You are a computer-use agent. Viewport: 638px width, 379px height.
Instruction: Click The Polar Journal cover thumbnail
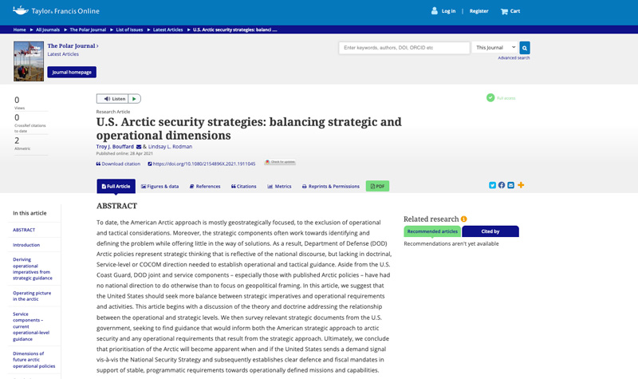pyautogui.click(x=29, y=61)
